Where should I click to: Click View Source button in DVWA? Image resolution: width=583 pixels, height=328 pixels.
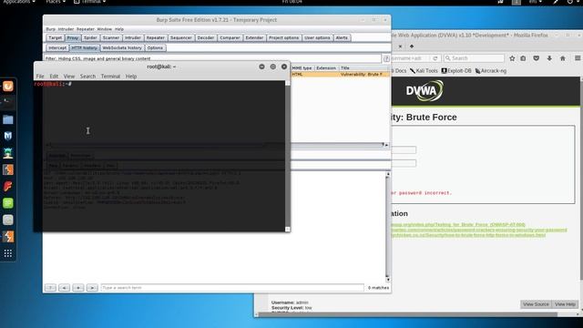coord(536,304)
